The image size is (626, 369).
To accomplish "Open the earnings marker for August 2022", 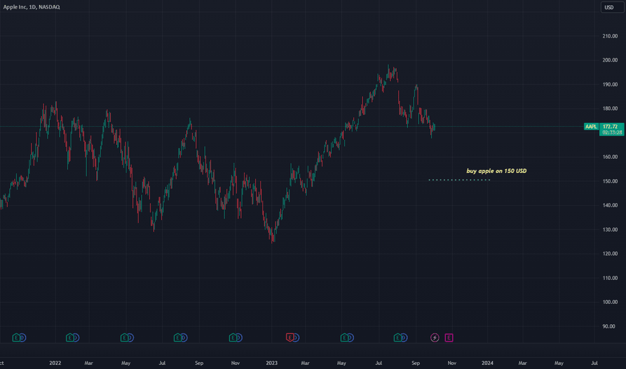I will tap(177, 338).
